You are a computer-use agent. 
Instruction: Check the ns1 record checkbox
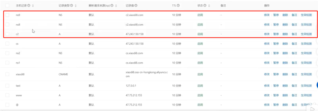[7, 63]
